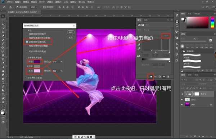This screenshot has height=139, width=216.
Task: Click the 确定 button in dialog
Action: point(71,32)
